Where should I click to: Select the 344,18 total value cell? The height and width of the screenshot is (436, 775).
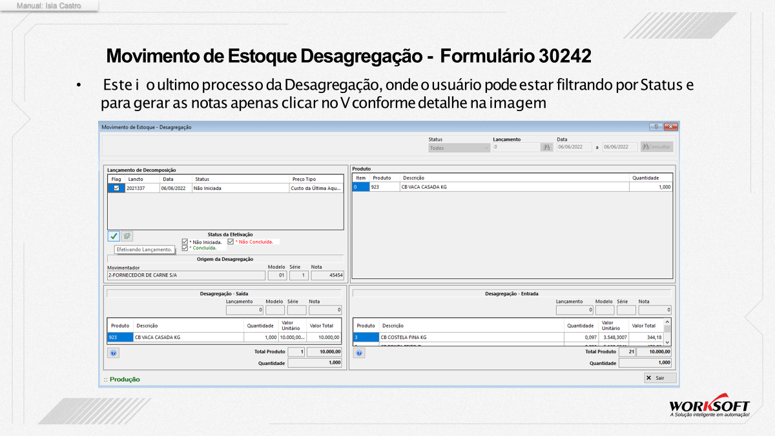pyautogui.click(x=646, y=337)
